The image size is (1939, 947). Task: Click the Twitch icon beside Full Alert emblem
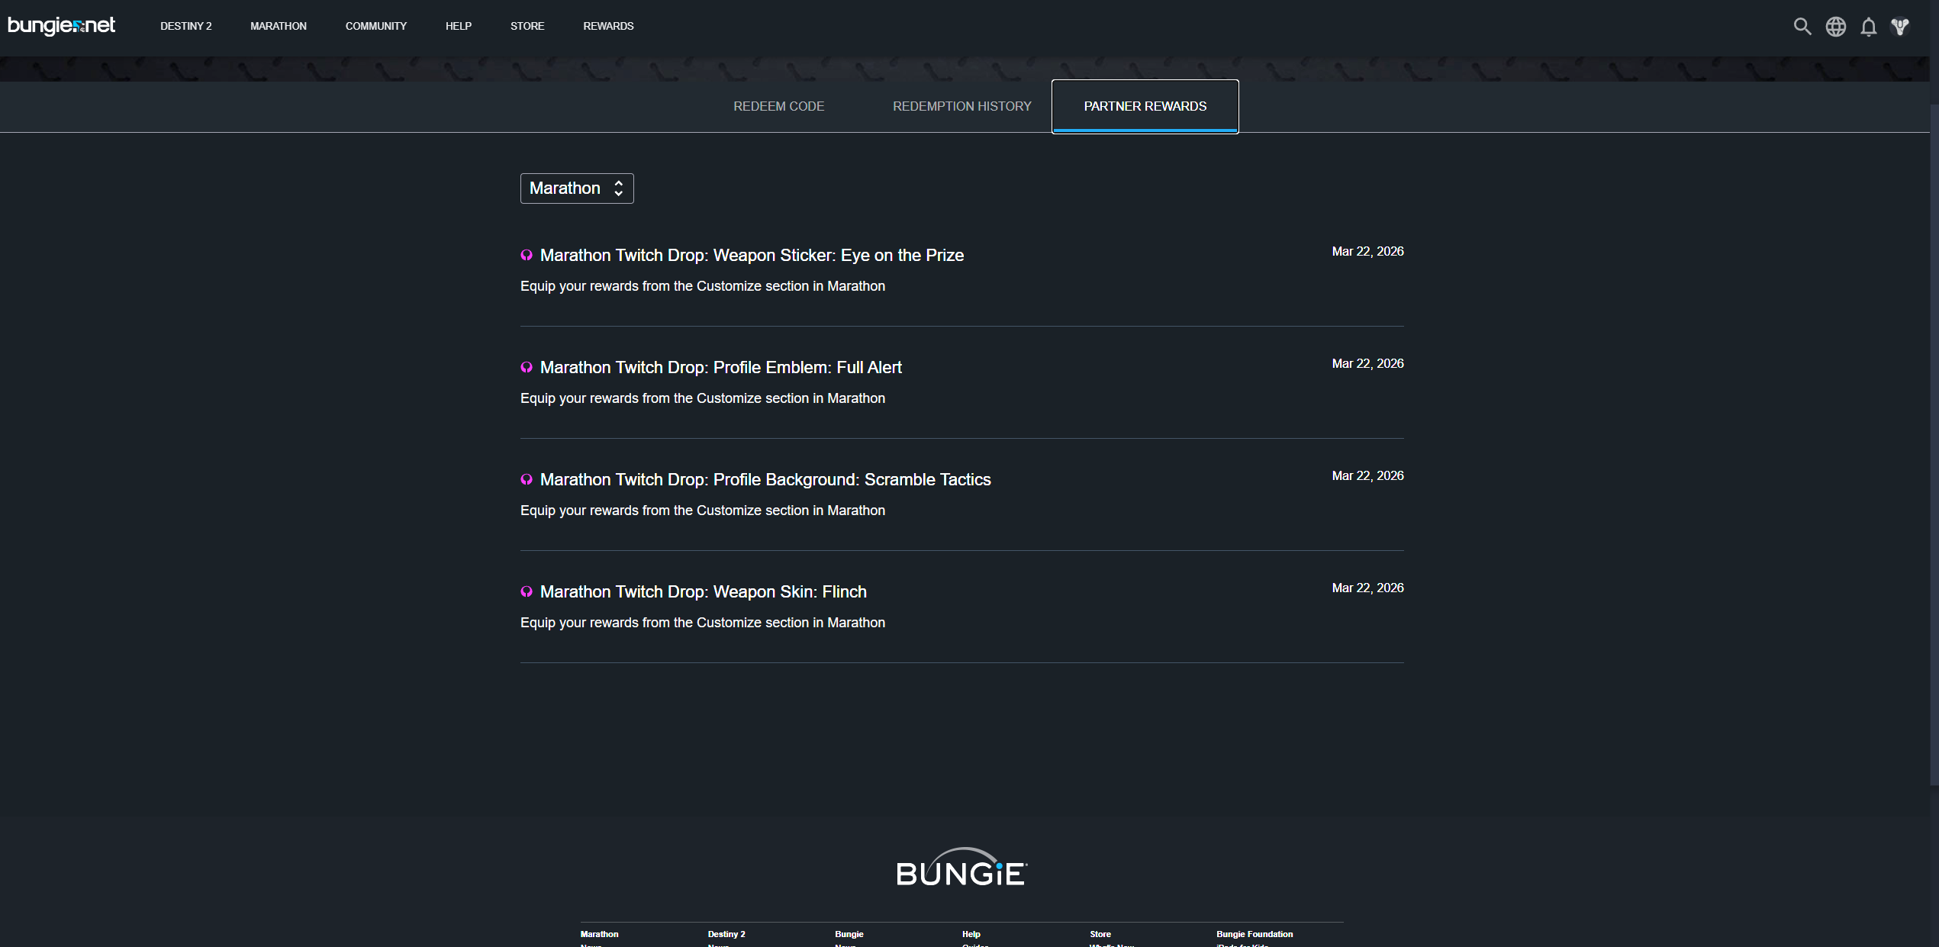[x=527, y=368]
